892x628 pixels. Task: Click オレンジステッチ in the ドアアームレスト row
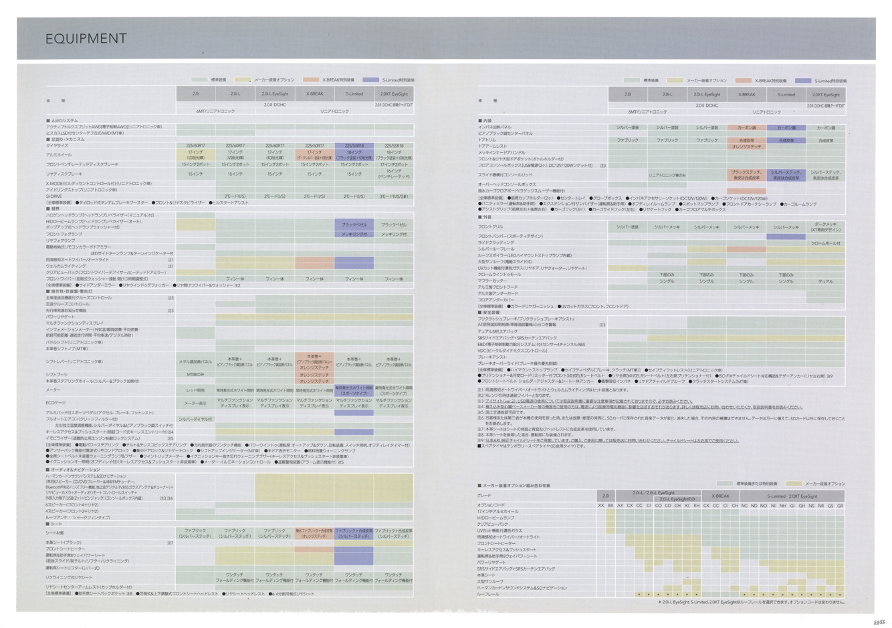coord(746,146)
